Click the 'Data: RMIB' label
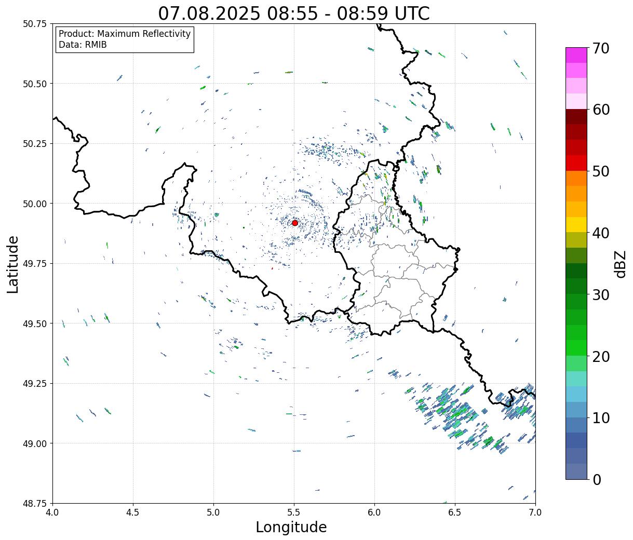The image size is (633, 540). click(83, 45)
